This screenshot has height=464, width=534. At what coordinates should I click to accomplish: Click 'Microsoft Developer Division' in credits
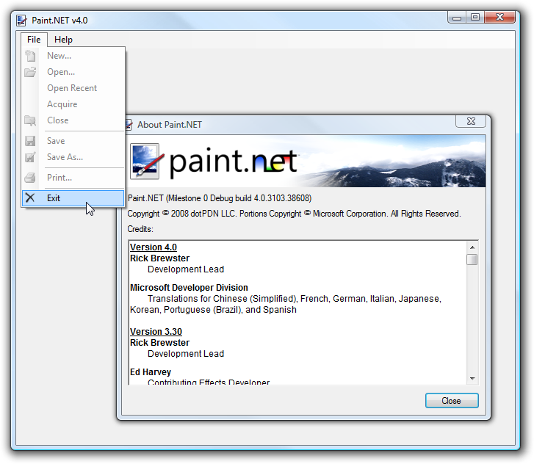click(x=189, y=288)
